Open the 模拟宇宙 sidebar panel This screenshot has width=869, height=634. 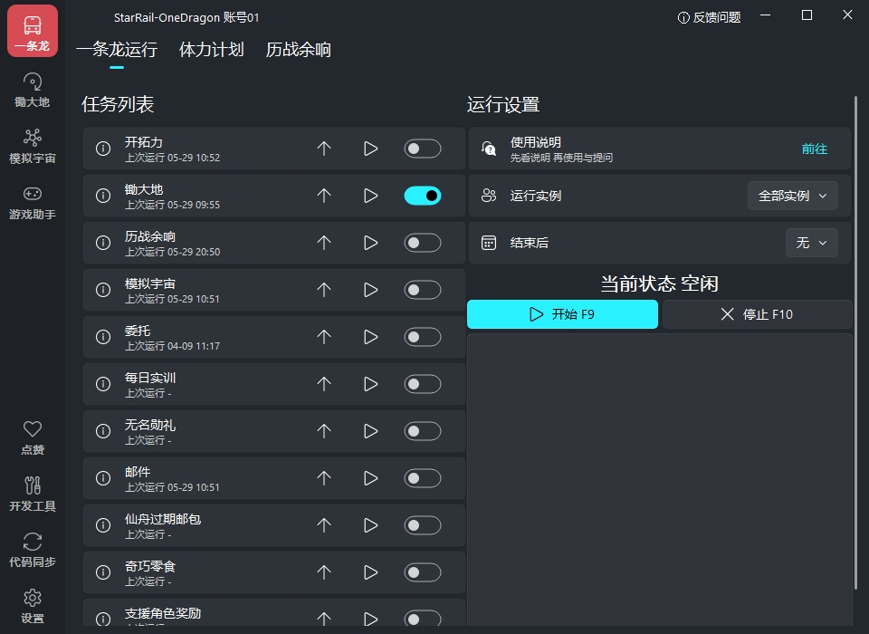[x=32, y=145]
